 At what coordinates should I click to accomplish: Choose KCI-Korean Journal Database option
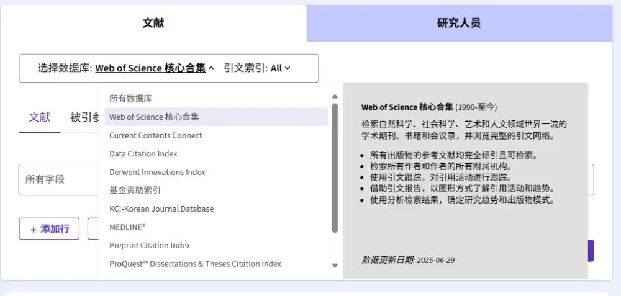coord(216,209)
